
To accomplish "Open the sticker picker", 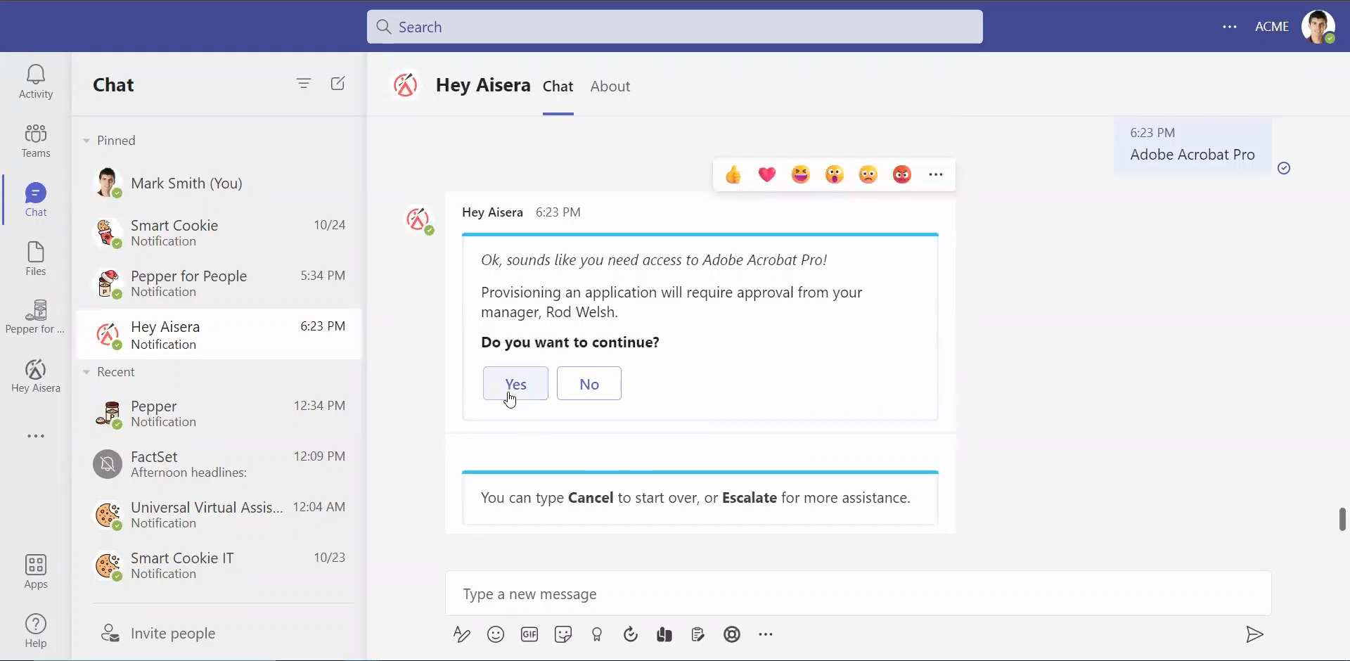I will click(563, 634).
